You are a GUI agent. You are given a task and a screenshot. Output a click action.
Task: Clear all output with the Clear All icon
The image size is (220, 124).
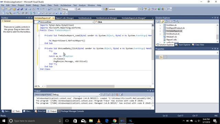[x=117, y=95]
